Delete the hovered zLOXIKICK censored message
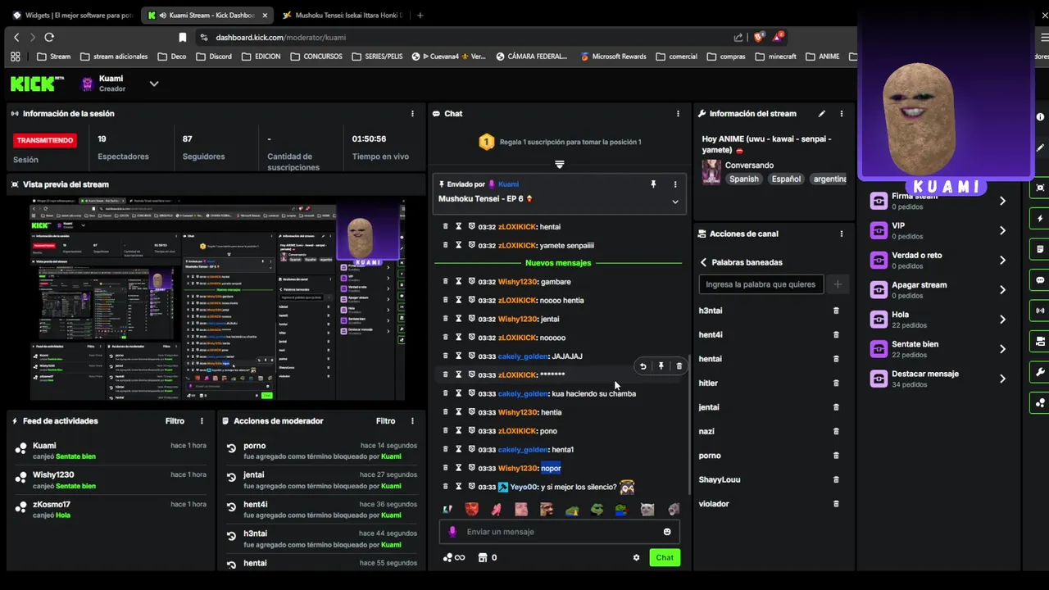1049x590 pixels. pyautogui.click(x=679, y=366)
